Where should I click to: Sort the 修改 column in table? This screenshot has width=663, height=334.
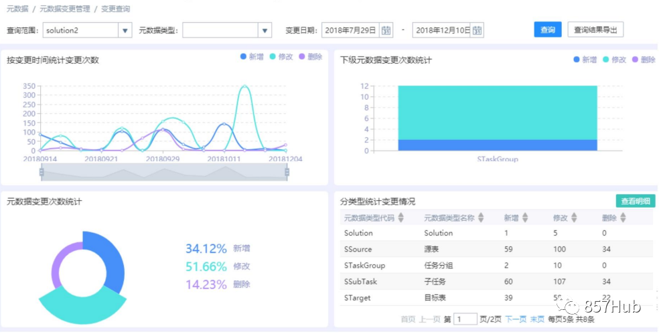click(x=574, y=218)
